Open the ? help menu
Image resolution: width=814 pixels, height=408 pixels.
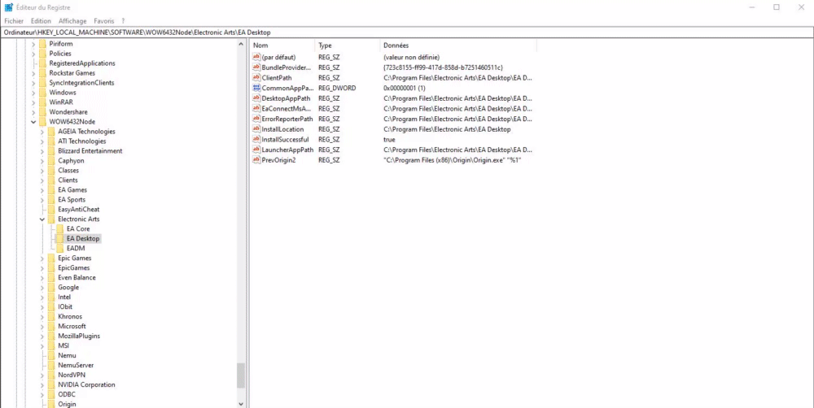pos(123,21)
